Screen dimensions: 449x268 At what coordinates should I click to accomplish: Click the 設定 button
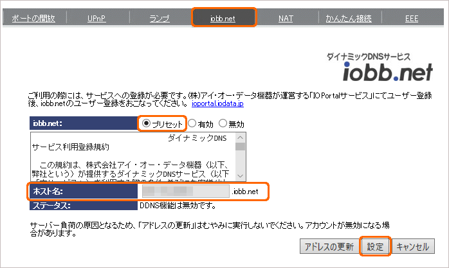pyautogui.click(x=375, y=247)
